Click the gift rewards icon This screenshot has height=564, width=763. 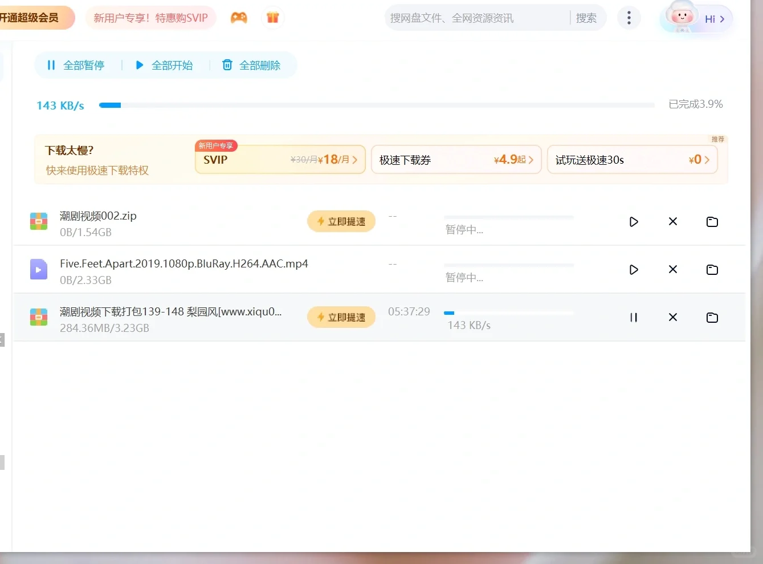point(273,18)
